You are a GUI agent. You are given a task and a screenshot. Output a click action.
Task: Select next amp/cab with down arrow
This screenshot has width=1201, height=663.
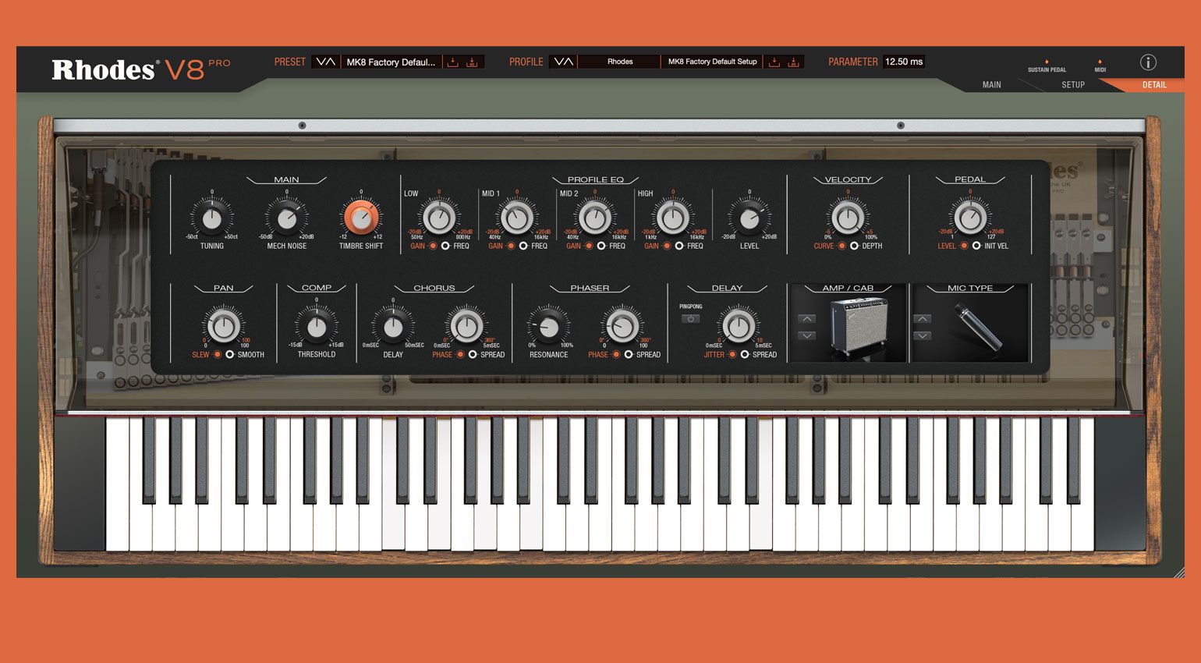[807, 335]
